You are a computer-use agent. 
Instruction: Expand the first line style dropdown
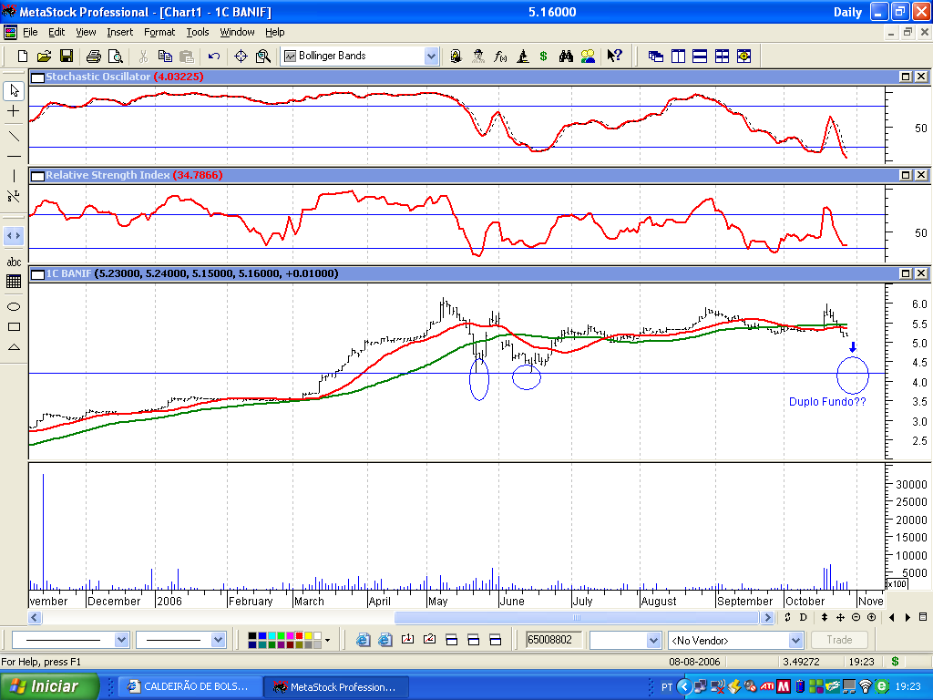[121, 640]
